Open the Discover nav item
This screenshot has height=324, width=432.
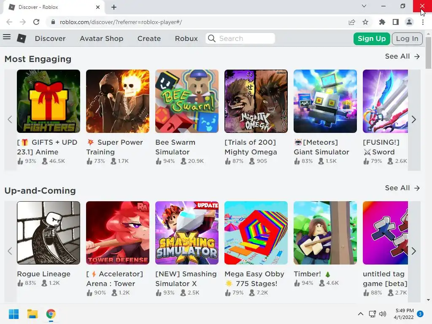click(50, 38)
